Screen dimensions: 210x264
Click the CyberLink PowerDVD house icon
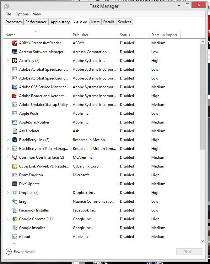point(15,166)
